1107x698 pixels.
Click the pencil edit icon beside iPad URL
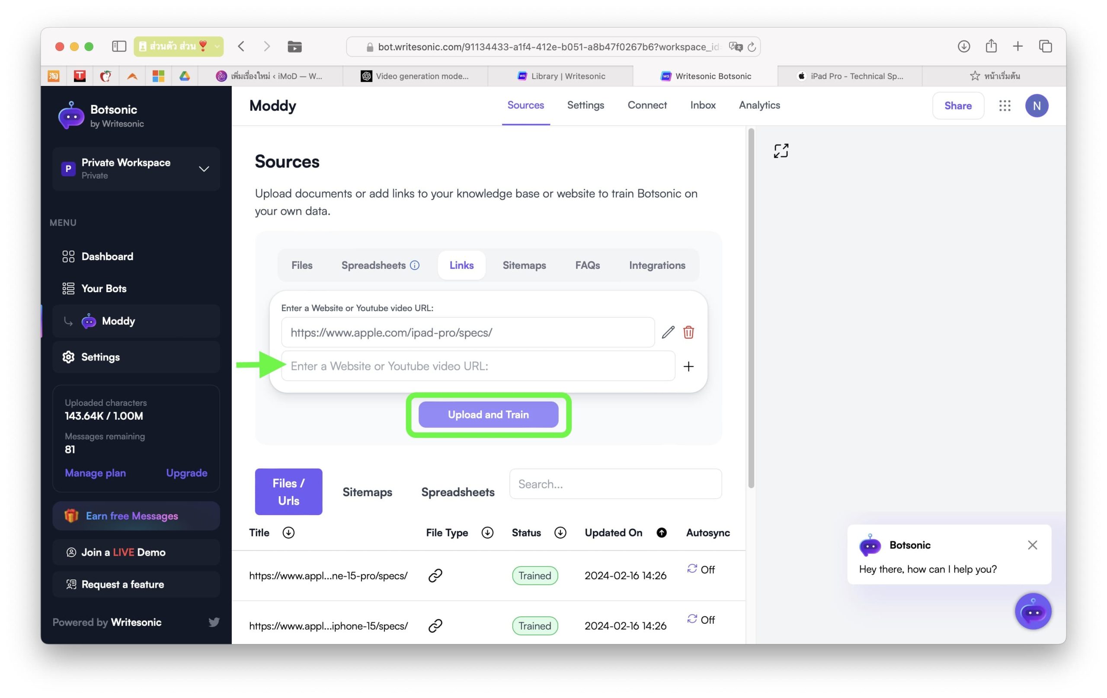pyautogui.click(x=668, y=332)
